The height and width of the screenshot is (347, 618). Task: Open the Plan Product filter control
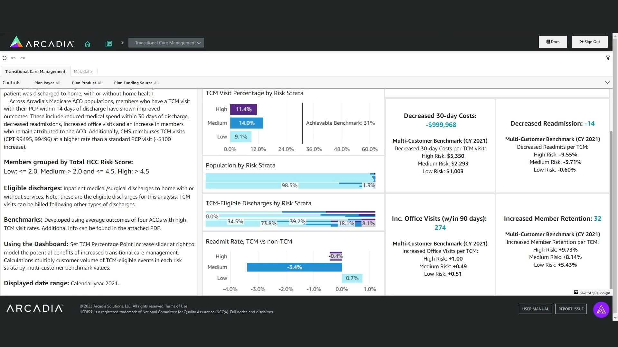click(x=87, y=83)
